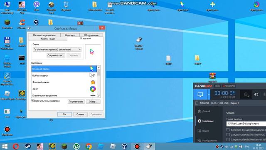The height and width of the screenshot is (150, 266).
Task: Switch to 'Кнопки мыши' tab
Action: click(48, 39)
